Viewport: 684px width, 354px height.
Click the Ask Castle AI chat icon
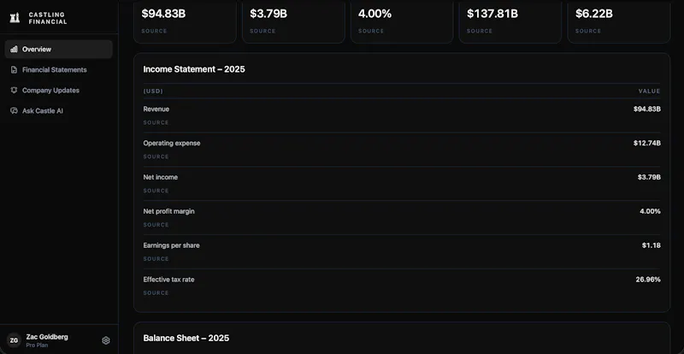[14, 111]
